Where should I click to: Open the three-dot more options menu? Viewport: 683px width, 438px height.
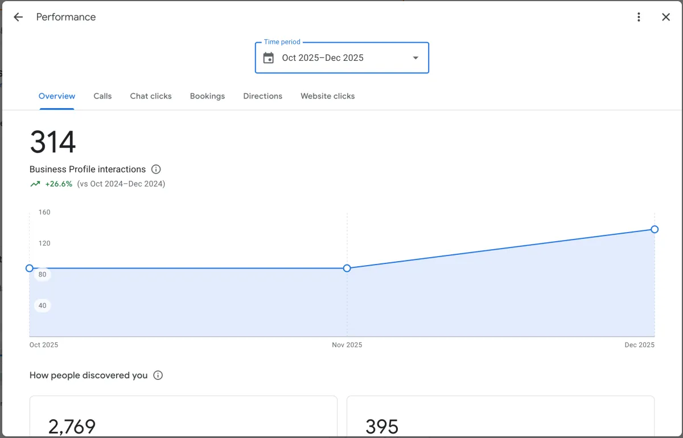639,17
